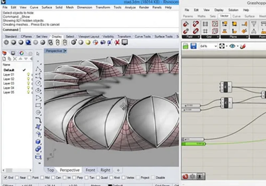
Task: Switch to the Top viewport tab
Action: coord(51,170)
